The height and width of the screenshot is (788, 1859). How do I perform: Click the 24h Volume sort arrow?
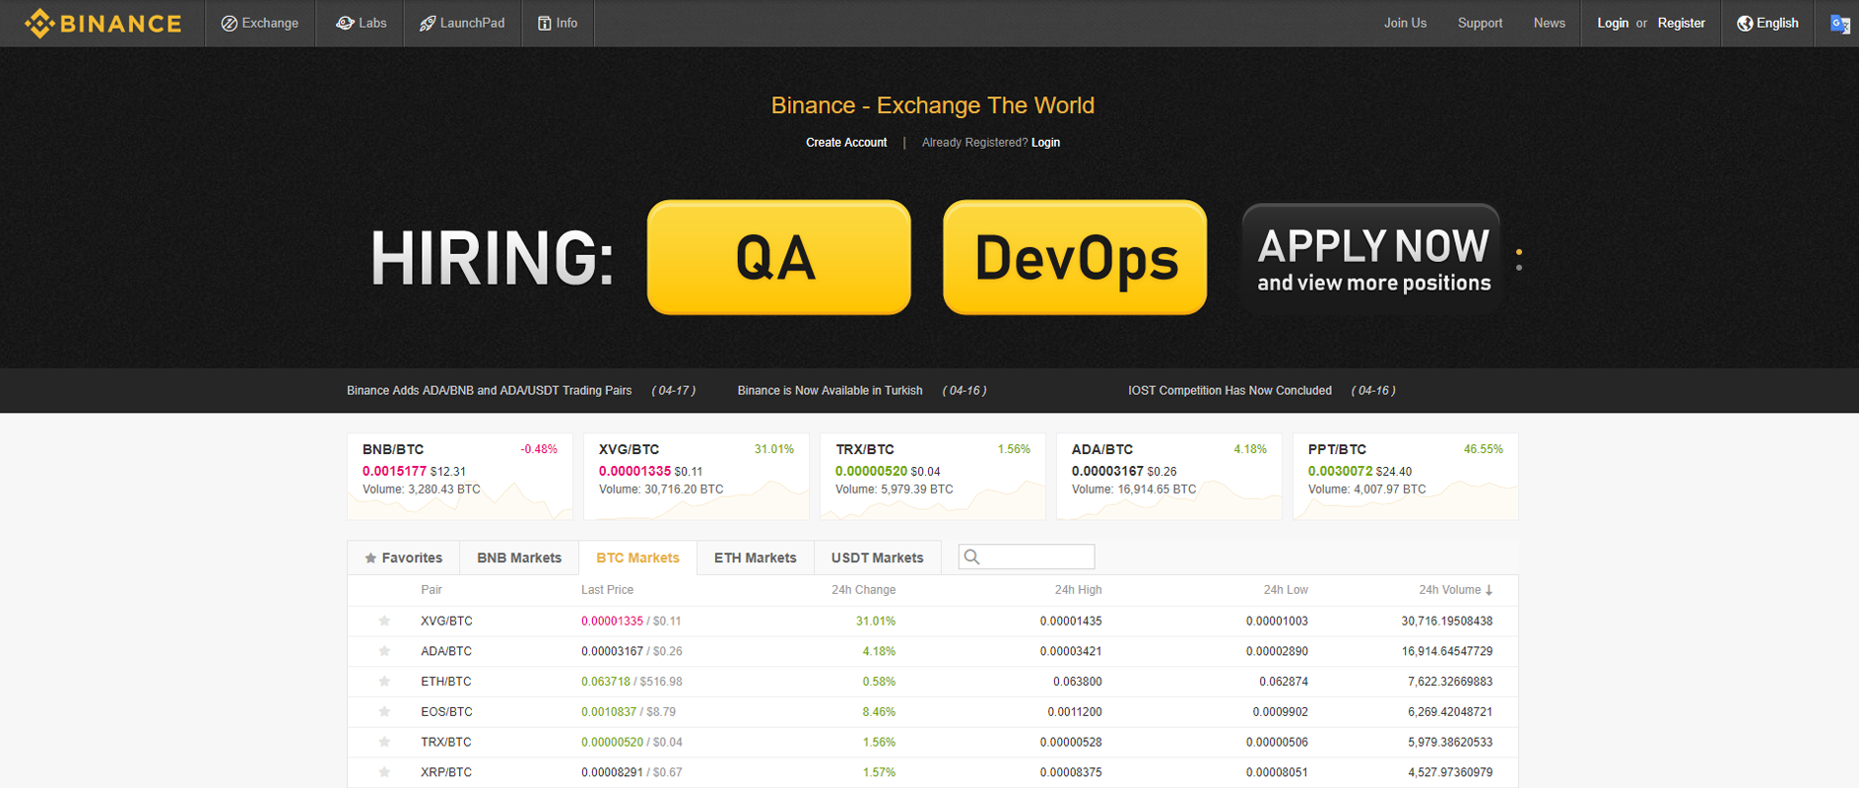[x=1489, y=590]
